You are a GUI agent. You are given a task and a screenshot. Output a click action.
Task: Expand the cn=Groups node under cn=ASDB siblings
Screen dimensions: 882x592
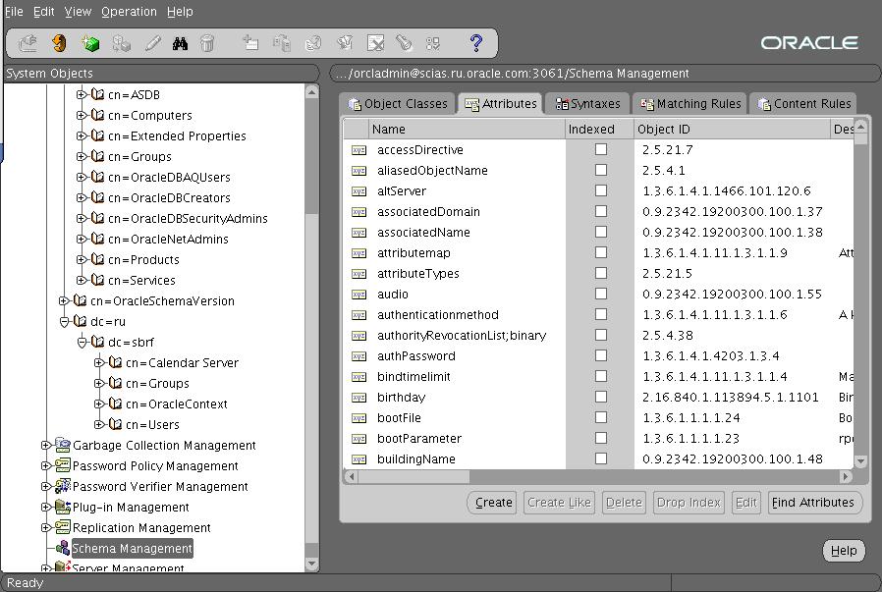82,156
